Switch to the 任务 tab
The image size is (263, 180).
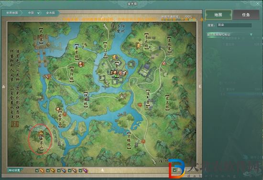click(x=246, y=15)
